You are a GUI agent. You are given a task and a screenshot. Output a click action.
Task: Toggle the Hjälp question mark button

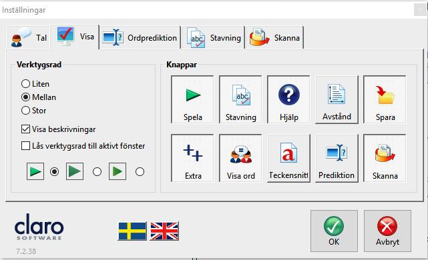click(x=289, y=99)
